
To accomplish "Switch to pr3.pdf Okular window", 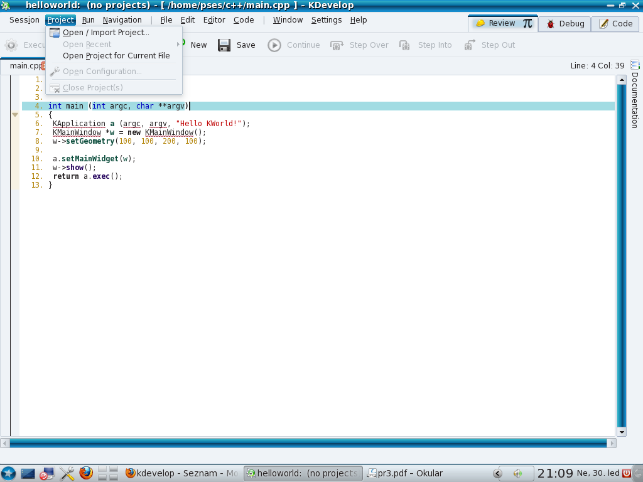I will pos(405,473).
